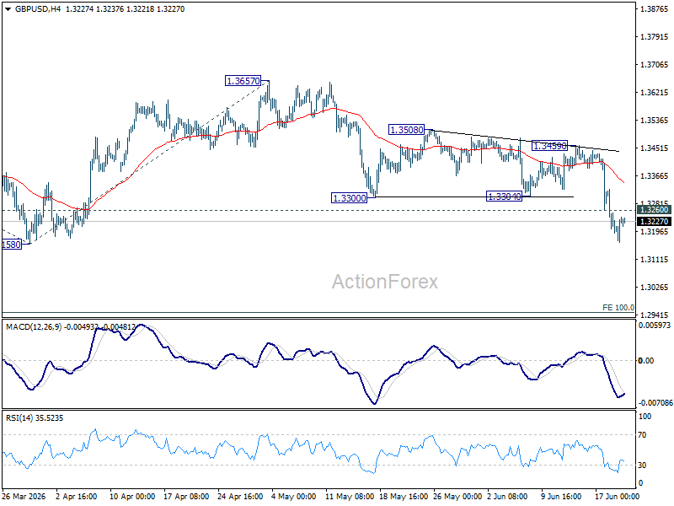Click the RSI 70 level axis label
This screenshot has height=506, width=674.
click(642, 435)
